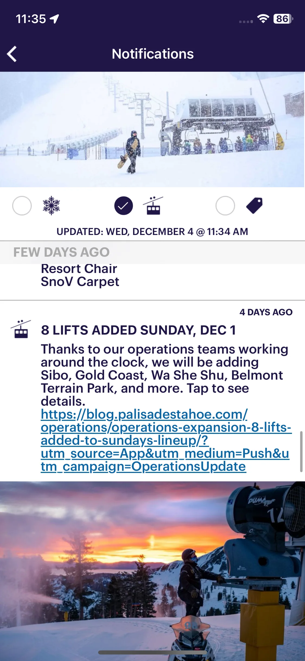Image resolution: width=305 pixels, height=661 pixels.
Task: Uncheck the lift notifications checkbox
Action: [124, 206]
